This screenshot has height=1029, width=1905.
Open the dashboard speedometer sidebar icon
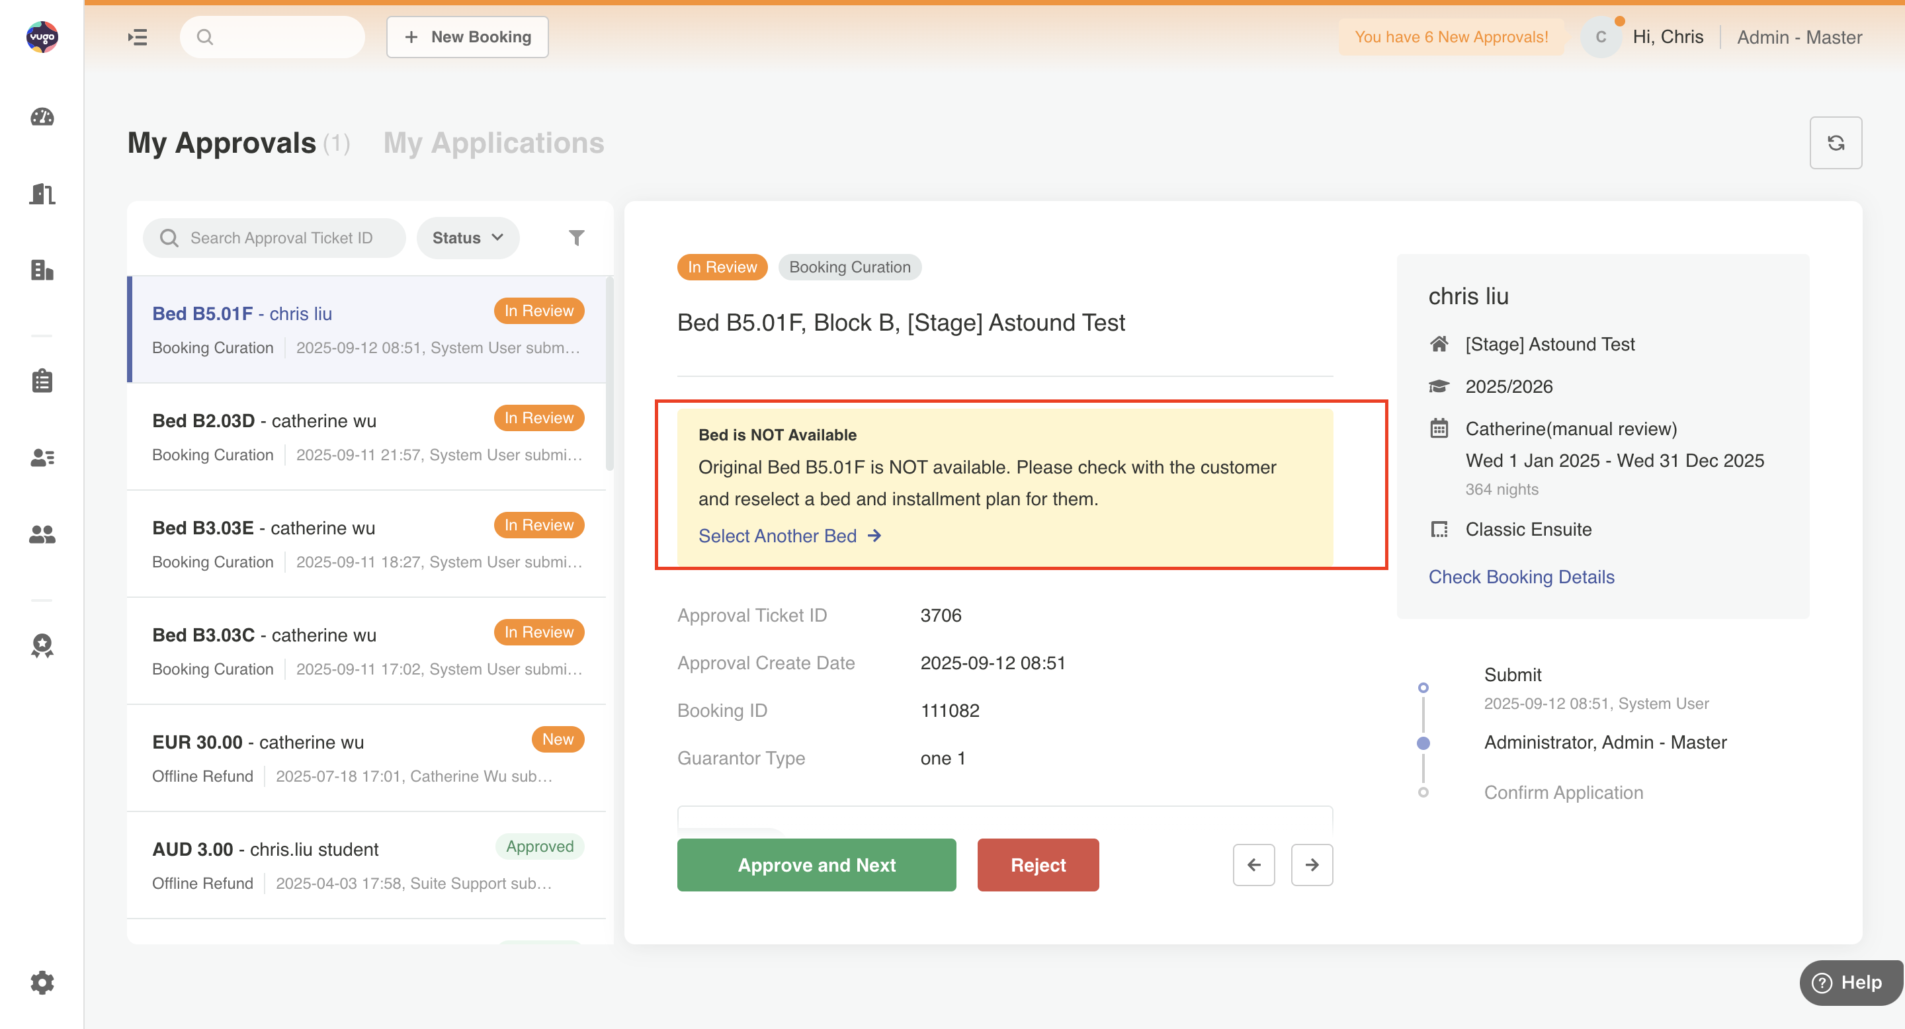pyautogui.click(x=42, y=117)
